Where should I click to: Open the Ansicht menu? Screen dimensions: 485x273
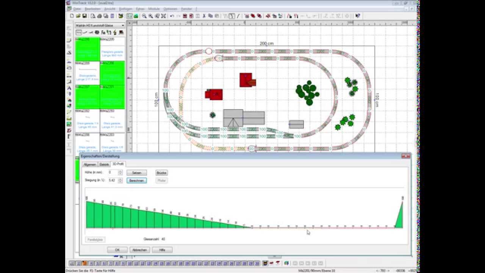tap(110, 8)
